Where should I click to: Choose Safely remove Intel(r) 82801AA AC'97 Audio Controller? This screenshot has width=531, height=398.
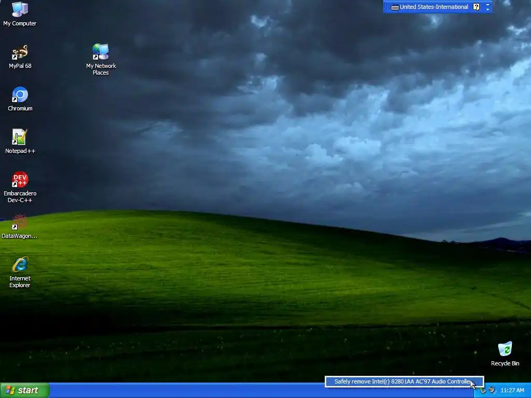404,381
